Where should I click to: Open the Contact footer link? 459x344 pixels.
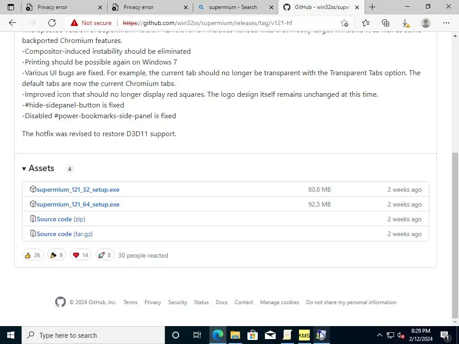(244, 302)
